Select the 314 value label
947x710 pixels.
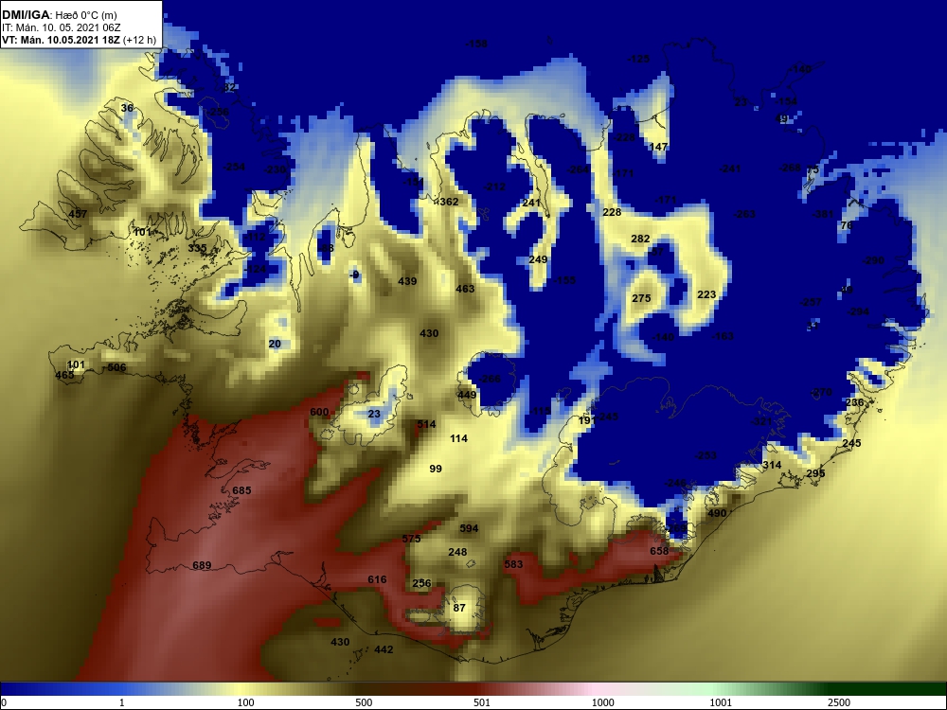click(x=772, y=465)
